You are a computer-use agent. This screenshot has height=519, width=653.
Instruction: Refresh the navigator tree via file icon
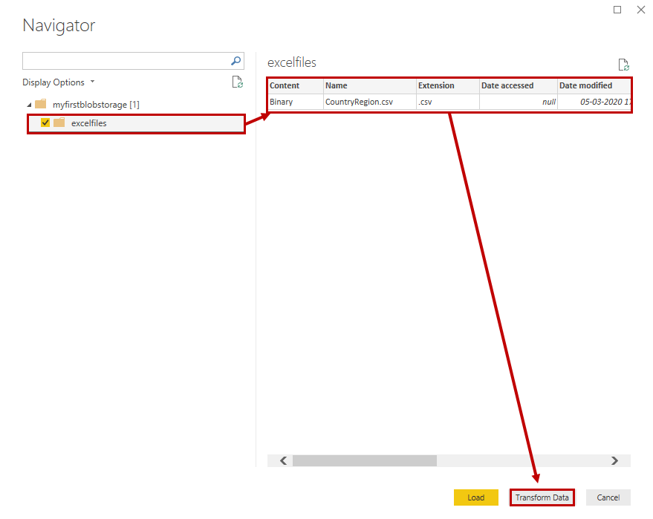[238, 82]
